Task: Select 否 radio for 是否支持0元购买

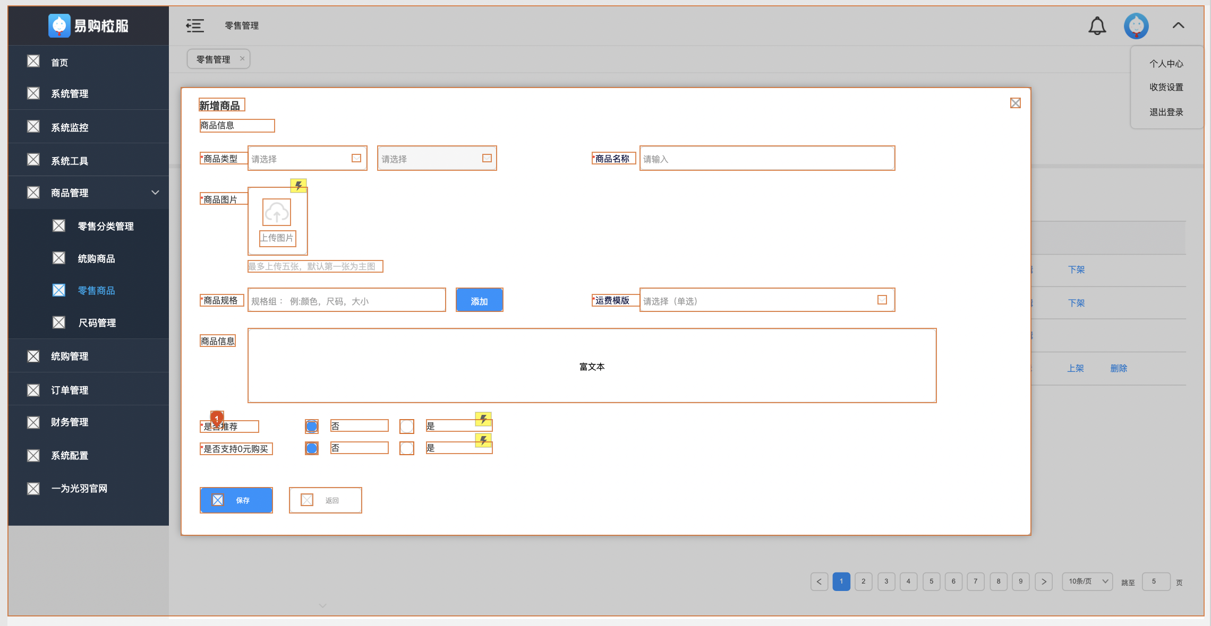Action: (x=312, y=448)
